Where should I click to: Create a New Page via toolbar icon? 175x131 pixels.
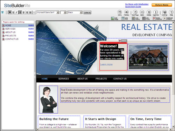click(x=135, y=12)
